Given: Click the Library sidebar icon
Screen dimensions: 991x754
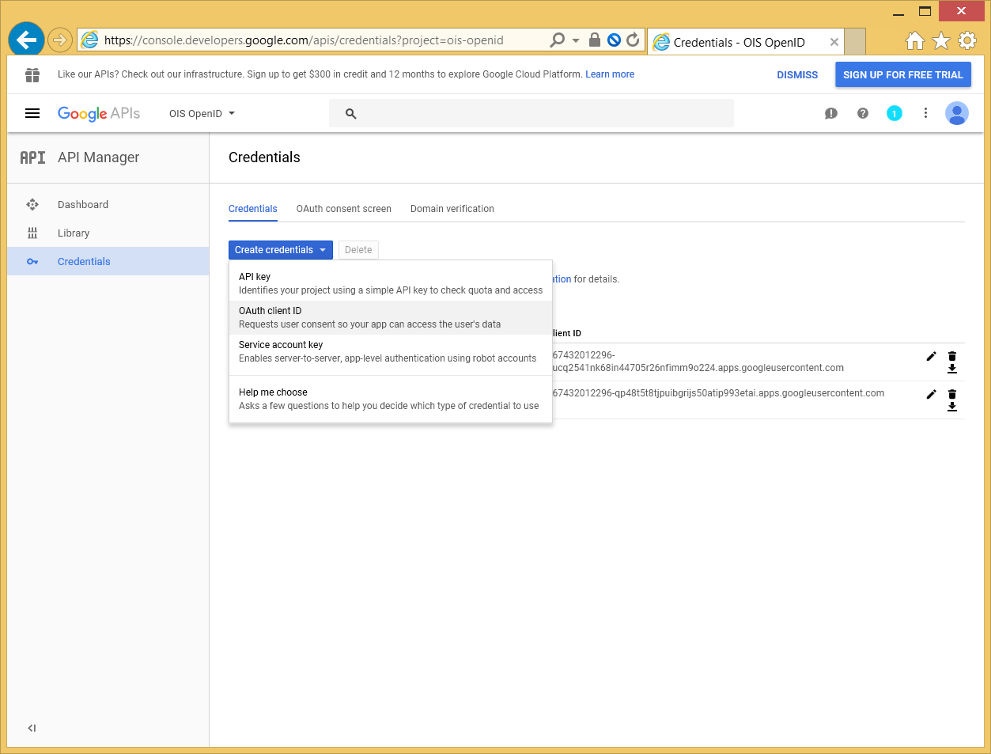Looking at the screenshot, I should [32, 233].
